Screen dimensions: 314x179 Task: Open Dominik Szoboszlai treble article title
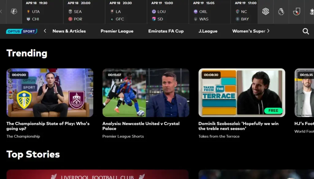point(239,126)
